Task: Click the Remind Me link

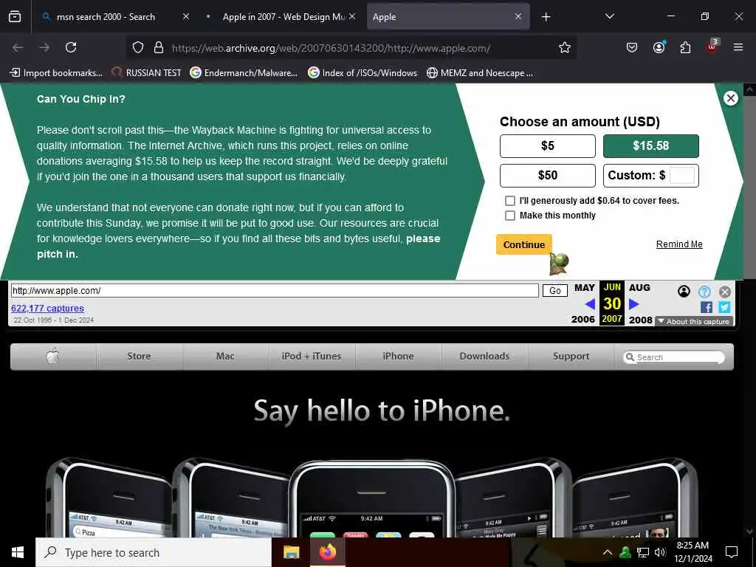Action: pos(679,244)
